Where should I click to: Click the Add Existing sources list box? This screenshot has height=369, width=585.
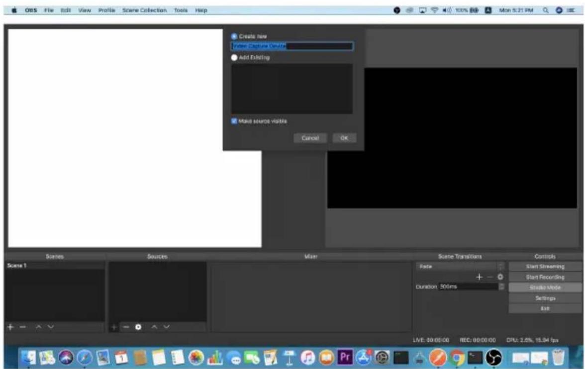coord(292,89)
